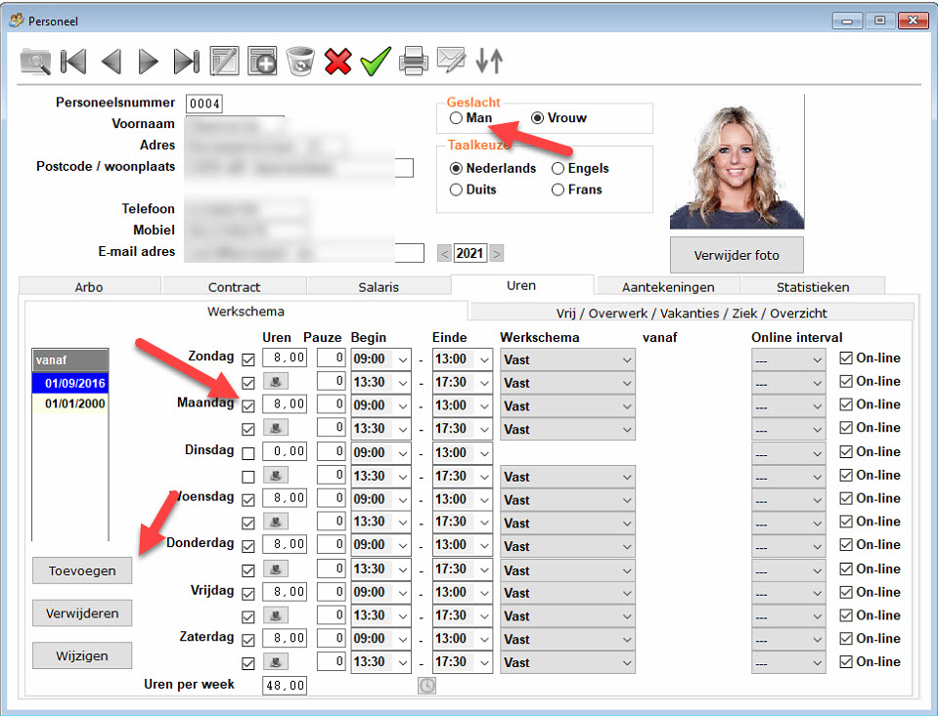Click the printer icon
Viewport: 938px width, 716px height.
tap(414, 62)
